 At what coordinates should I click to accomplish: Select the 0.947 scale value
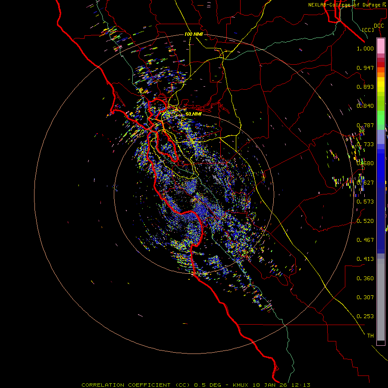click(x=365, y=68)
